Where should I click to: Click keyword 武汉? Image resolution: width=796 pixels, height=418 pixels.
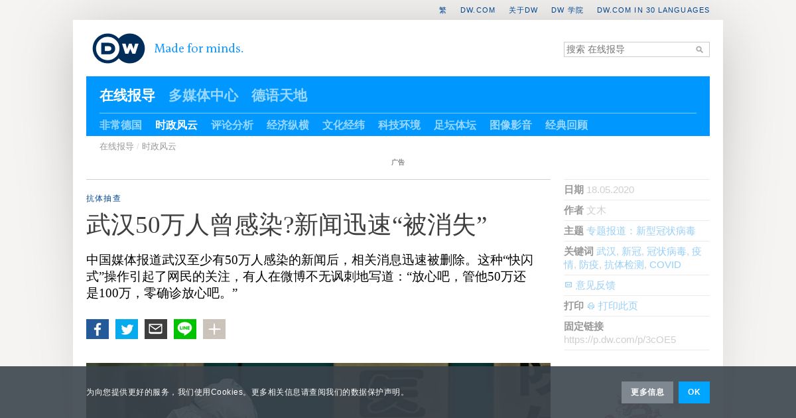[x=606, y=251]
